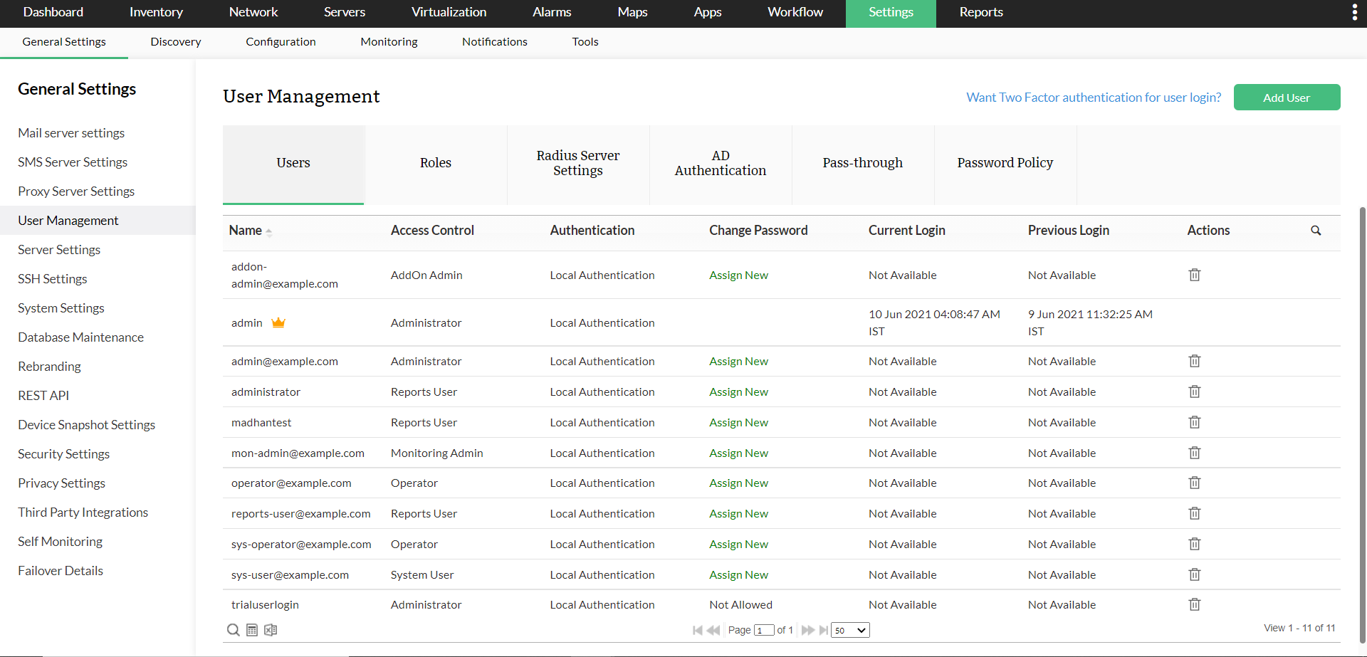Click trash icon for madhantest user
This screenshot has width=1367, height=657.
coord(1194,422)
